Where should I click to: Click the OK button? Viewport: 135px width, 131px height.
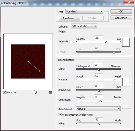(121, 11)
